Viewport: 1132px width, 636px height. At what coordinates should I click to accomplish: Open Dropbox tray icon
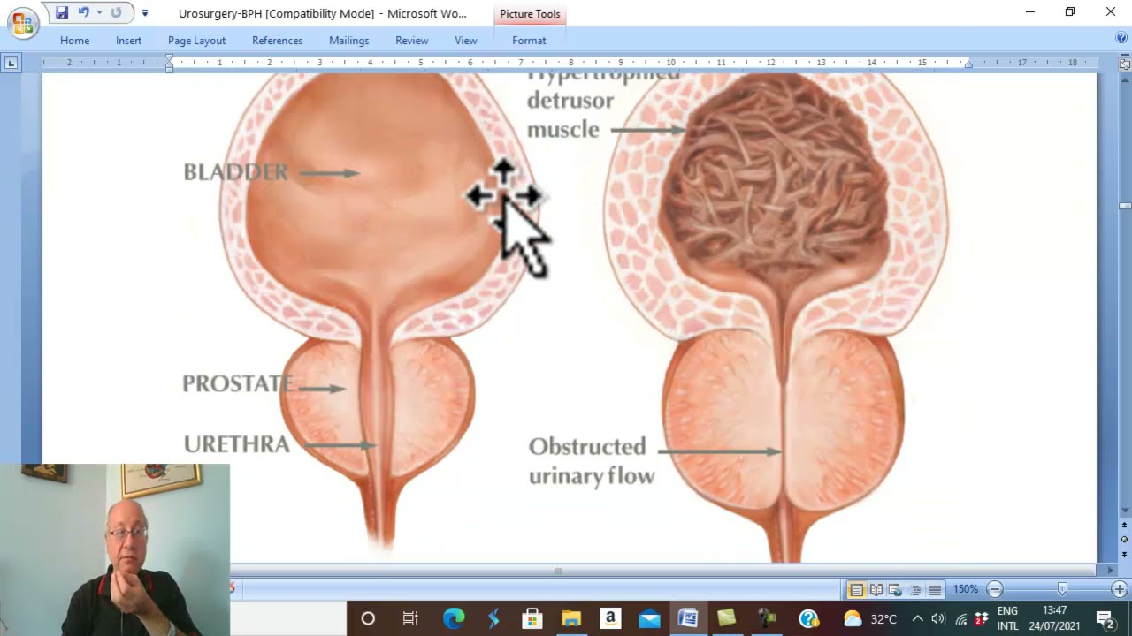(x=981, y=618)
